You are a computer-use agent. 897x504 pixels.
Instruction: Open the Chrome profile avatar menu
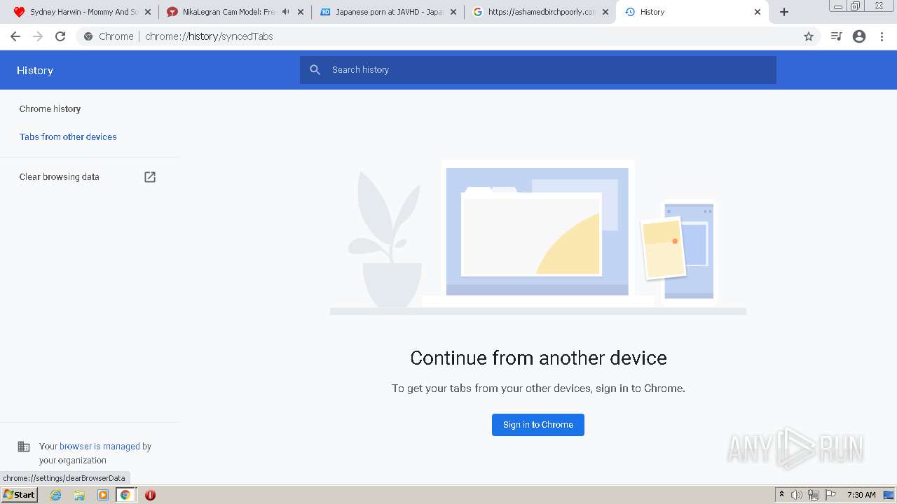click(x=859, y=36)
